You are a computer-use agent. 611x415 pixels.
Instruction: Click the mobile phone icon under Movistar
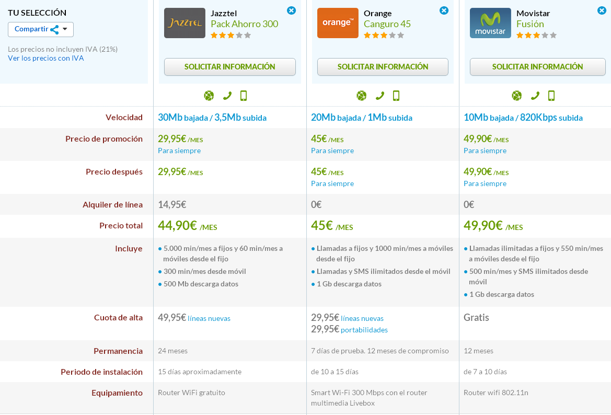551,96
